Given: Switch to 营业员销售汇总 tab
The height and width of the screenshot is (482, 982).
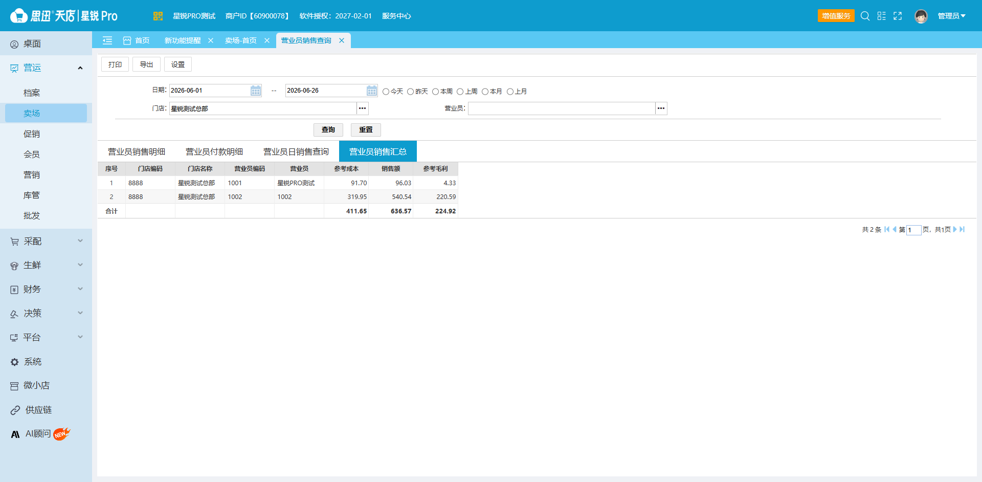Looking at the screenshot, I should [x=378, y=151].
